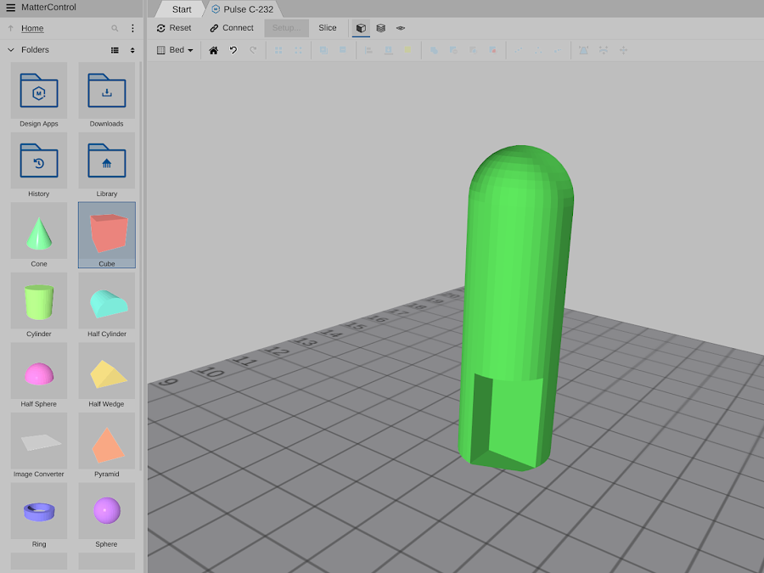Click the up-arrow navigation icon beside Home
Image resolution: width=764 pixels, height=573 pixels.
(x=10, y=29)
